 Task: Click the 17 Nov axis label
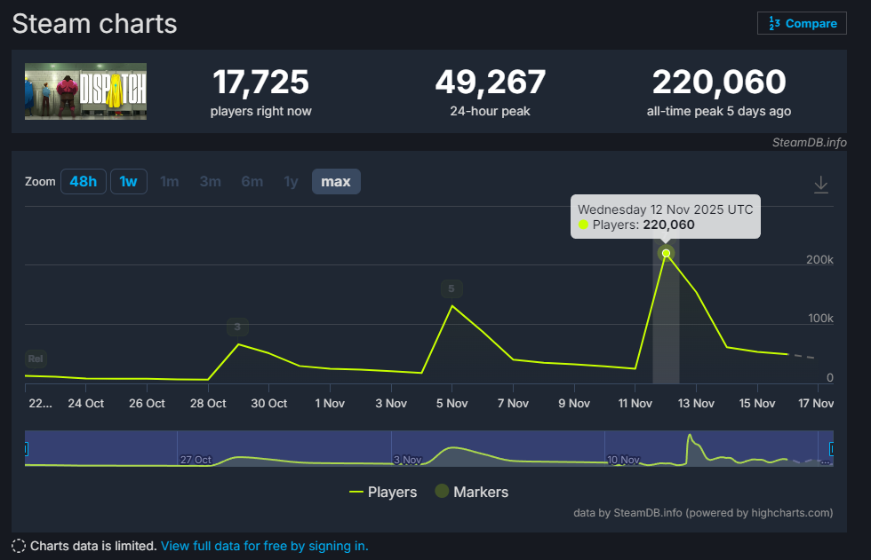816,404
